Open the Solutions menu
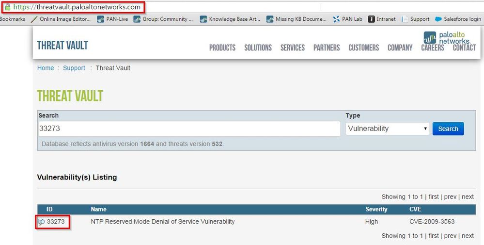Screen dimensions: 484x245 click(258, 48)
